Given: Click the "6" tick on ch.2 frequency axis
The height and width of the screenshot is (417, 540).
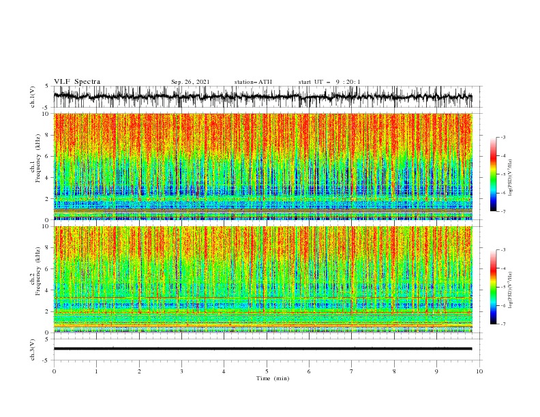Looking at the screenshot, I should (x=48, y=269).
